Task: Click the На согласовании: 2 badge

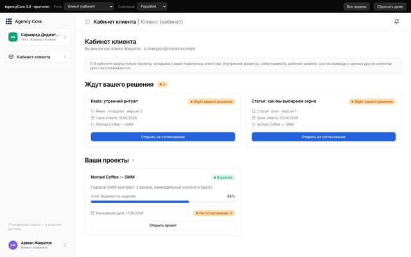Action: [x=214, y=213]
